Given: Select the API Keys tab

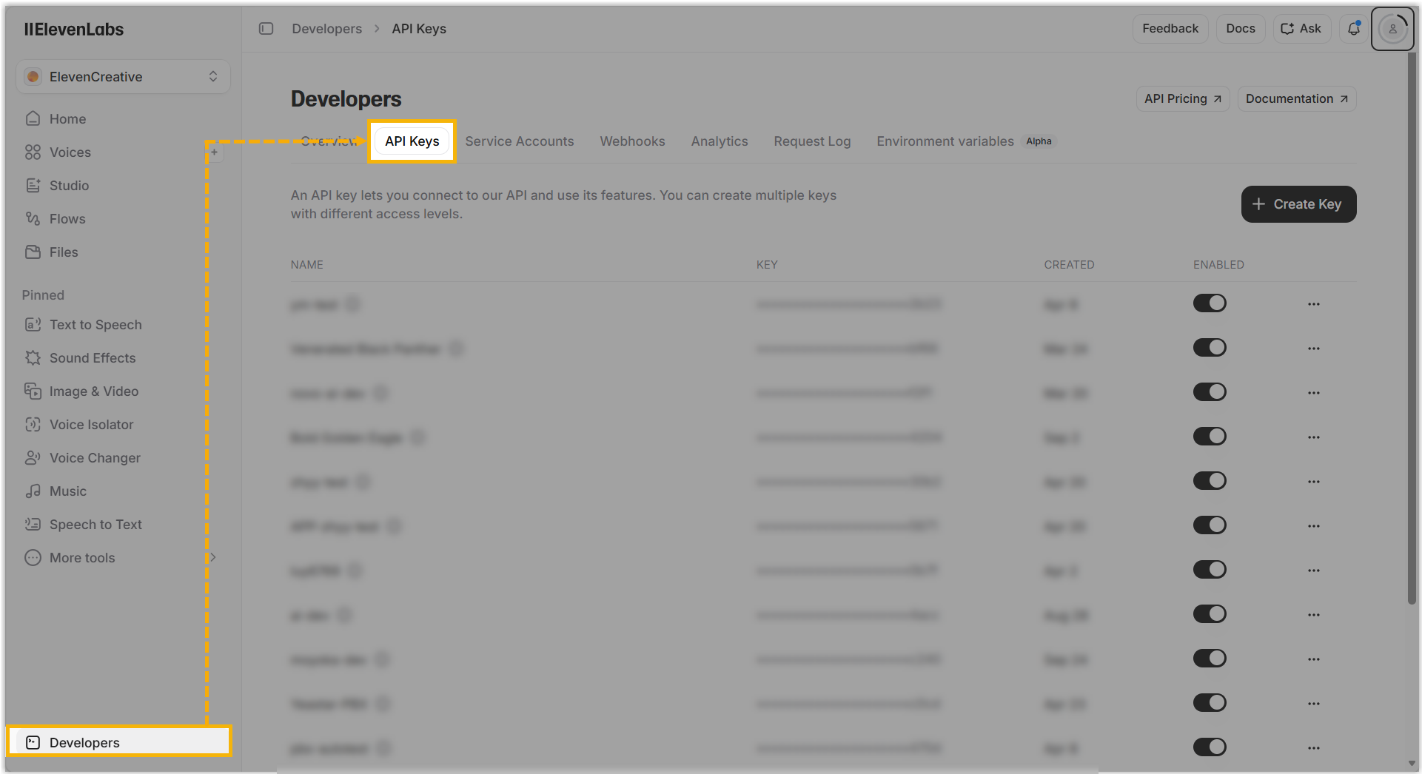Looking at the screenshot, I should tap(412, 141).
